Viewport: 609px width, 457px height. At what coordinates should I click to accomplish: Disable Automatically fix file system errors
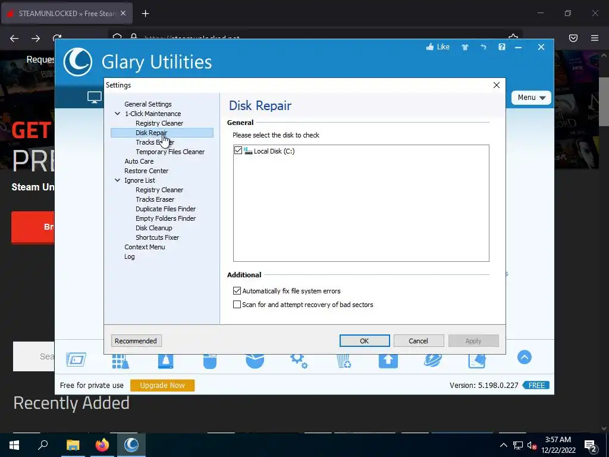point(237,290)
